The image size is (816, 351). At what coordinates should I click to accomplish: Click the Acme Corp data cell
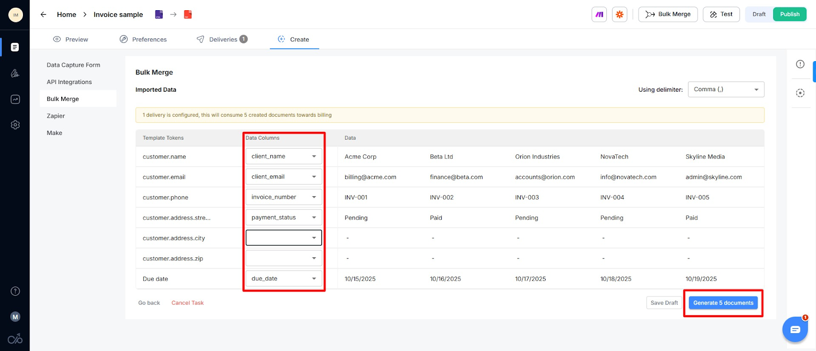point(361,157)
